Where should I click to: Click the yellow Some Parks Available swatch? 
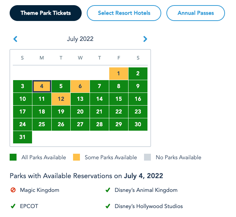76,158
